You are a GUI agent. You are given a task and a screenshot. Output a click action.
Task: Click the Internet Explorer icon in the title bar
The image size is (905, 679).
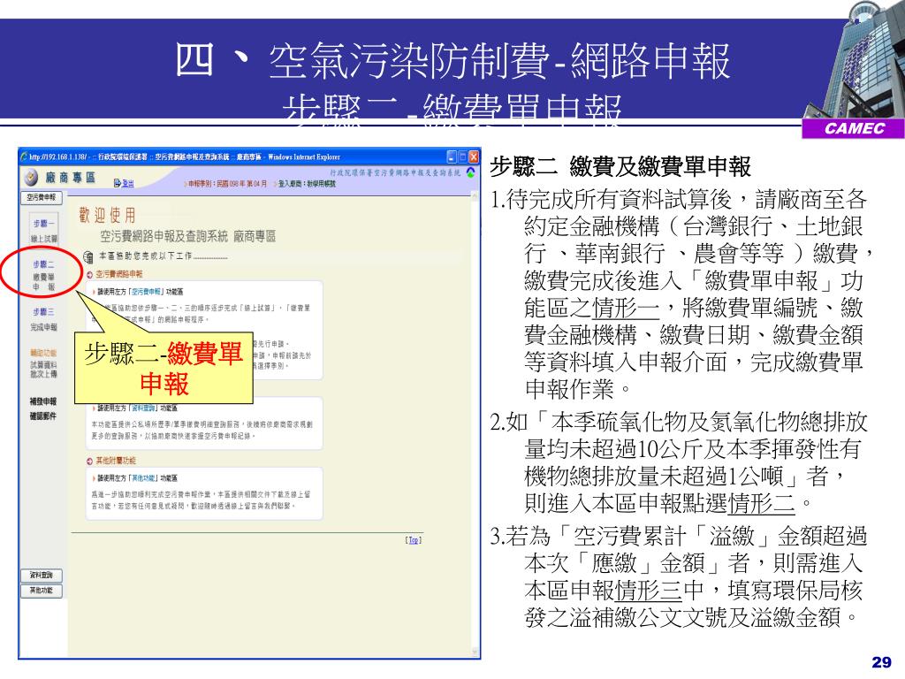(24, 157)
